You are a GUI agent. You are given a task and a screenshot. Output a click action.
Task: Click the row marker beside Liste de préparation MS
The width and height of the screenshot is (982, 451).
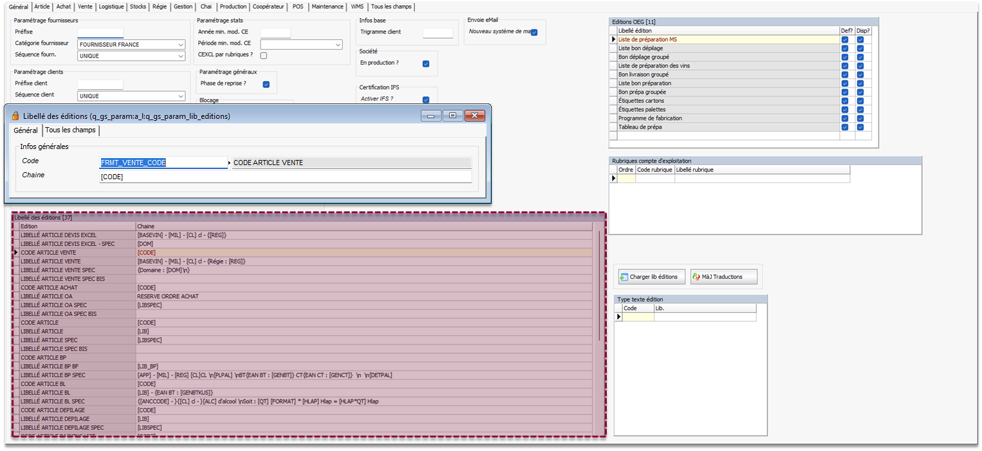point(613,40)
